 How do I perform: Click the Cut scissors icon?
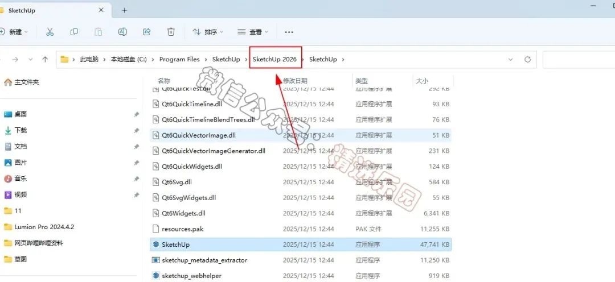click(50, 32)
